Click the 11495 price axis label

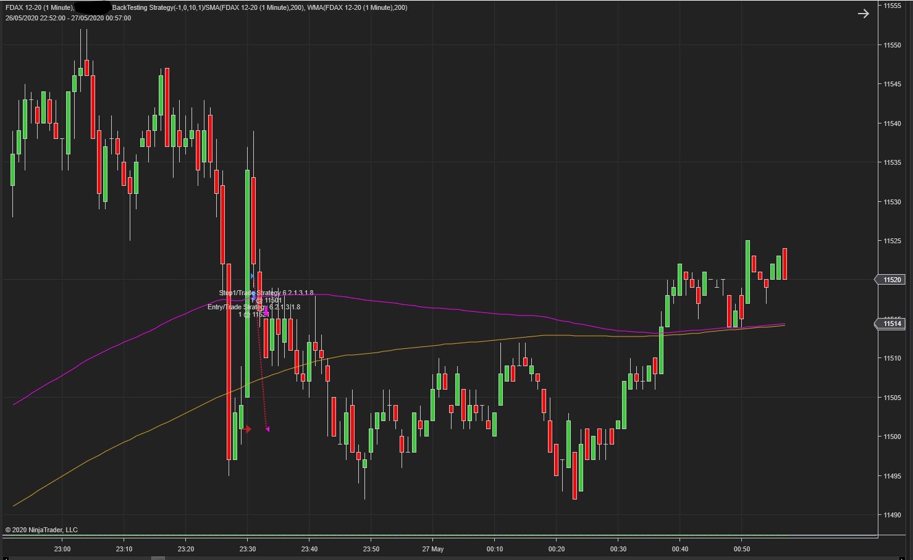(892, 476)
